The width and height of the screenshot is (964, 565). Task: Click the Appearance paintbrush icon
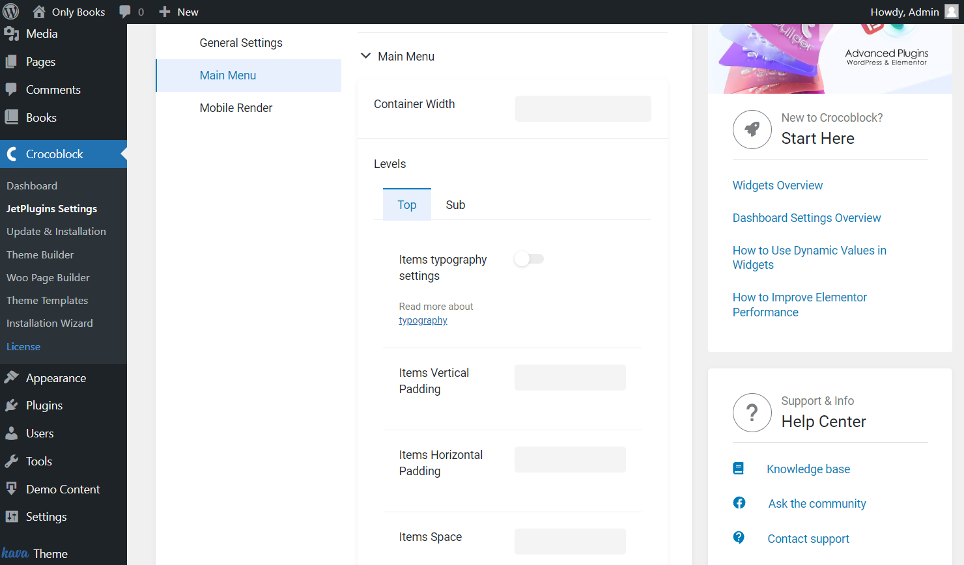click(12, 378)
